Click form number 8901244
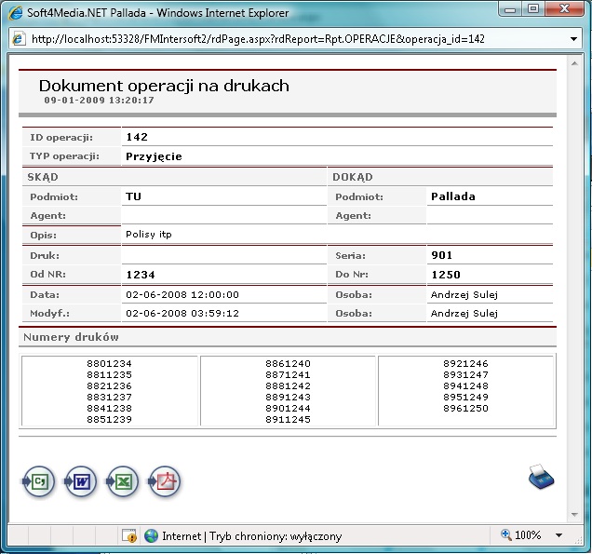 [x=288, y=408]
